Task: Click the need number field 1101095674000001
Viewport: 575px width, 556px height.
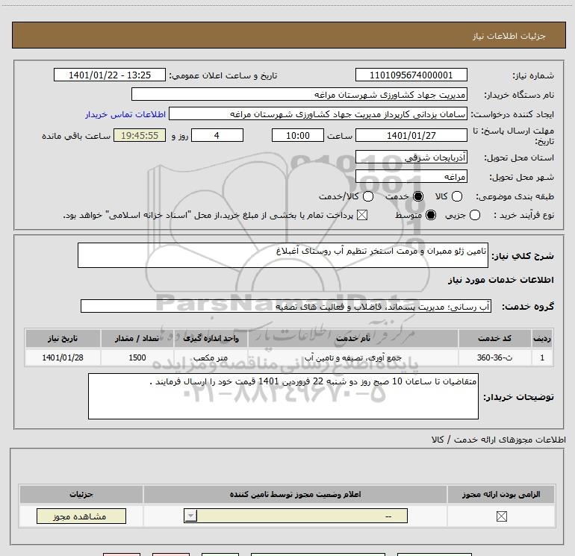Action: click(x=411, y=75)
